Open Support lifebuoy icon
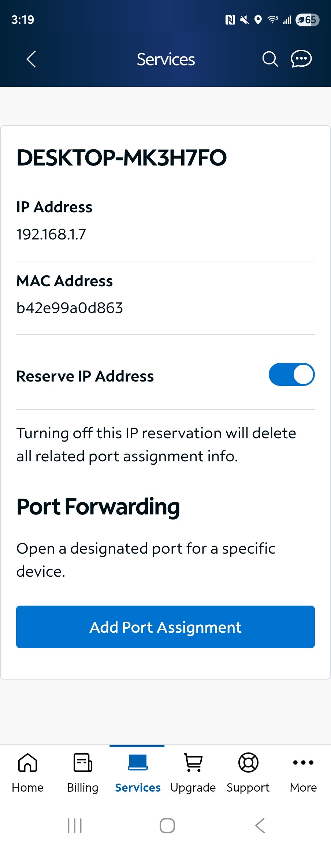Screen dimensions: 331x848 (248, 763)
